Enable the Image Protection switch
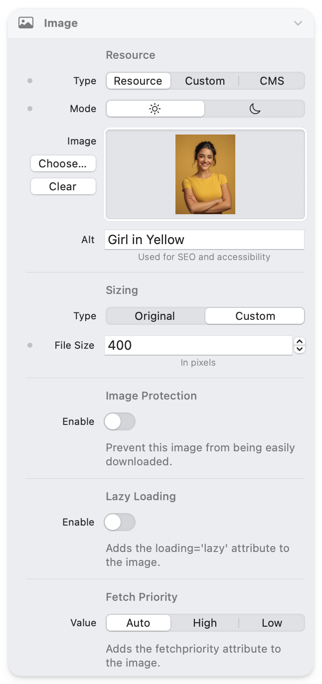 (x=120, y=421)
